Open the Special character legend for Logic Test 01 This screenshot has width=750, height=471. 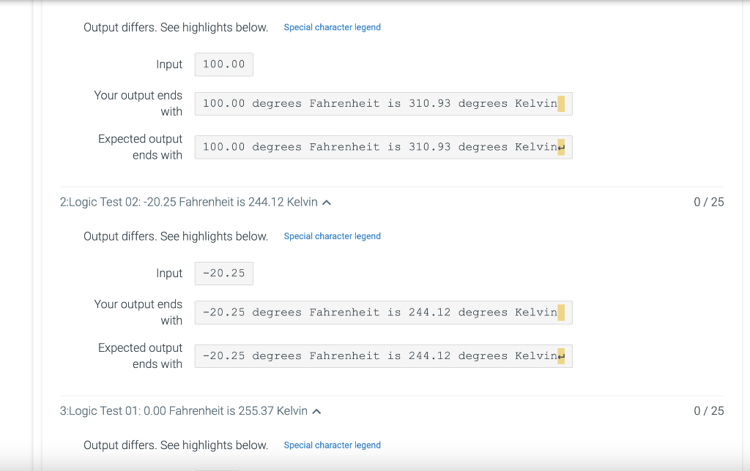332,445
